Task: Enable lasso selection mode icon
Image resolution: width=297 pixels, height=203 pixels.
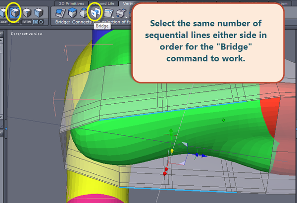Action: click(41, 22)
